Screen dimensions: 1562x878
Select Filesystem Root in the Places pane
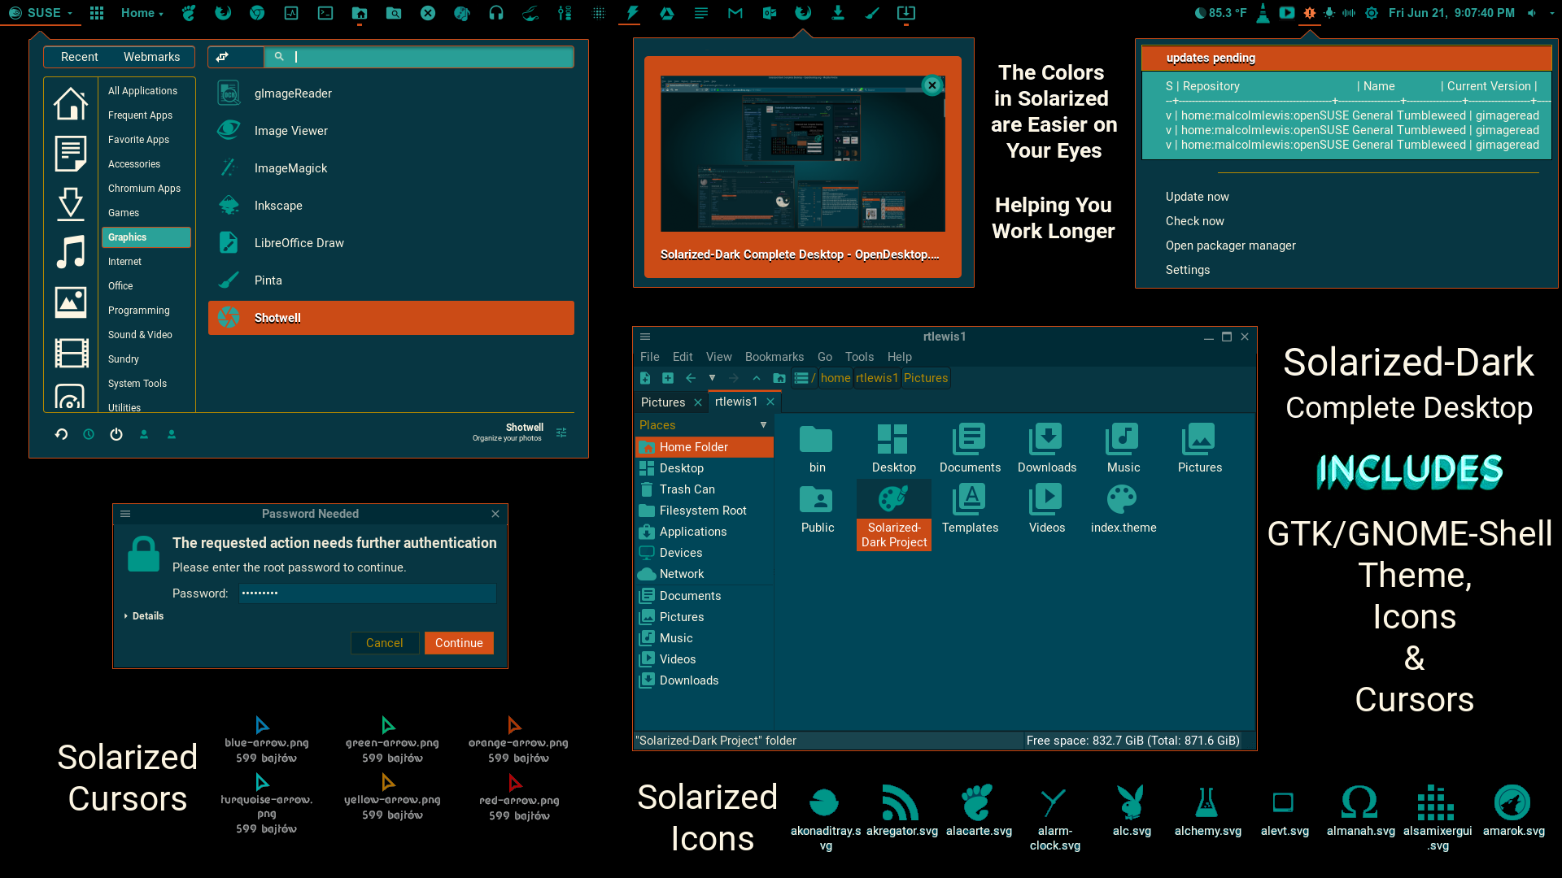[x=704, y=511]
